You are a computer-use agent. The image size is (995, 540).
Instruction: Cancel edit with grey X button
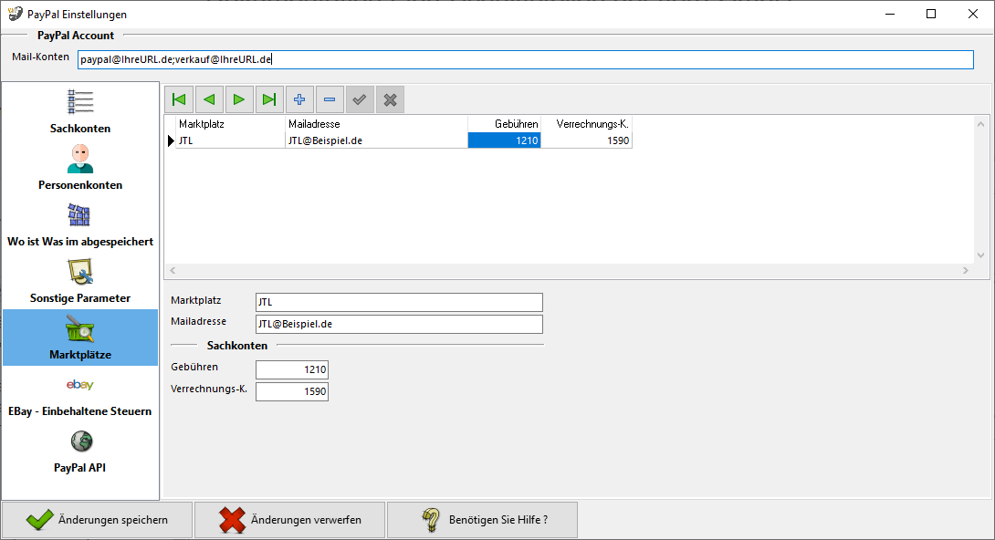click(x=390, y=99)
